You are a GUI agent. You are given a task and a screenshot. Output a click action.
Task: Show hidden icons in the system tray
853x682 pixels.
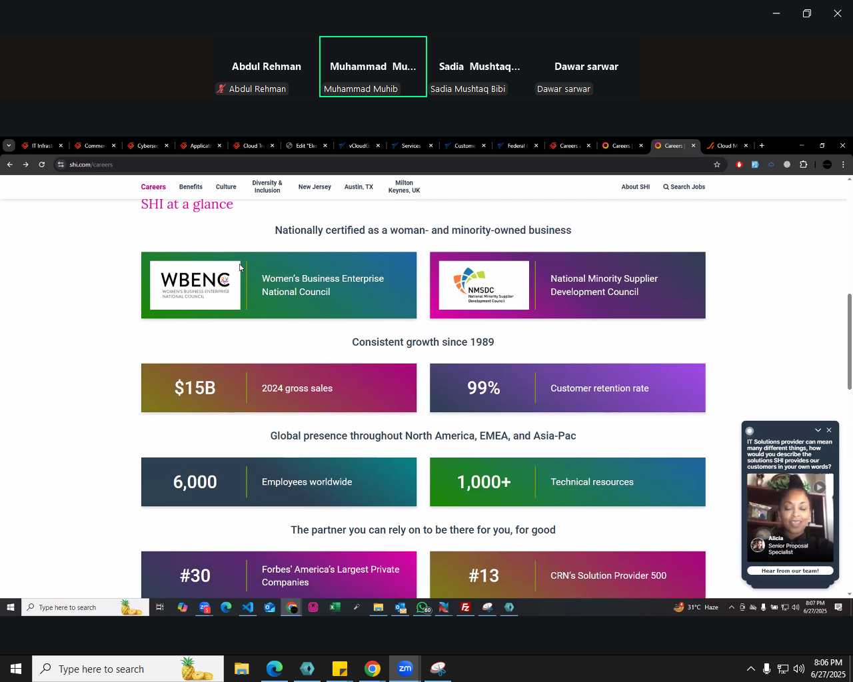coord(750,669)
